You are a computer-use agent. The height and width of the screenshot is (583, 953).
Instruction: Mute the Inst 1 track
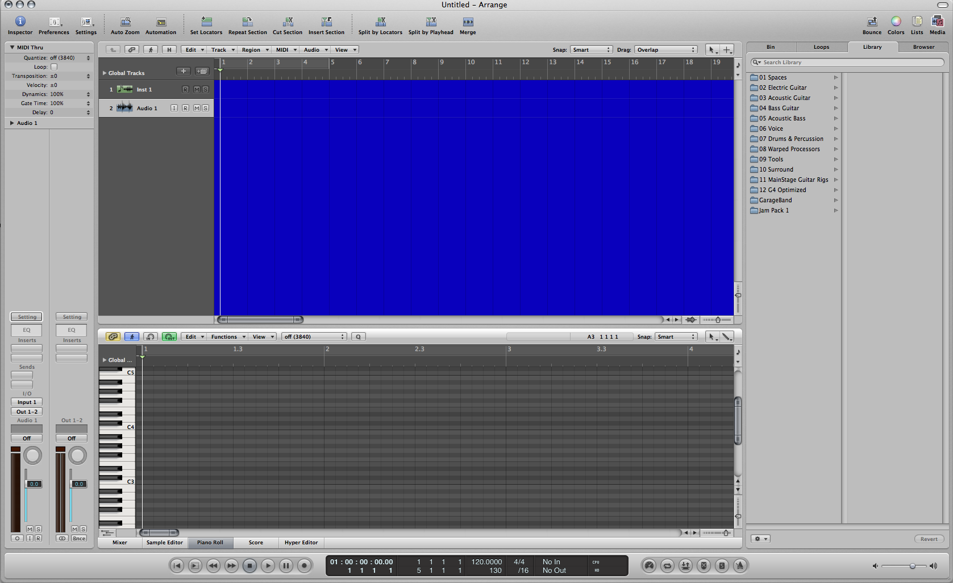197,90
